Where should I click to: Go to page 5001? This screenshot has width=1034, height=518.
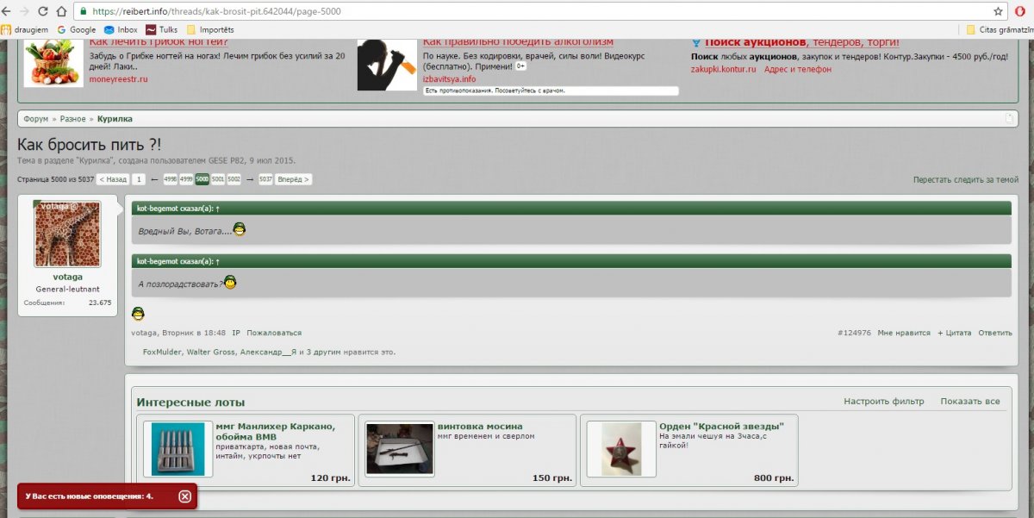click(x=217, y=179)
